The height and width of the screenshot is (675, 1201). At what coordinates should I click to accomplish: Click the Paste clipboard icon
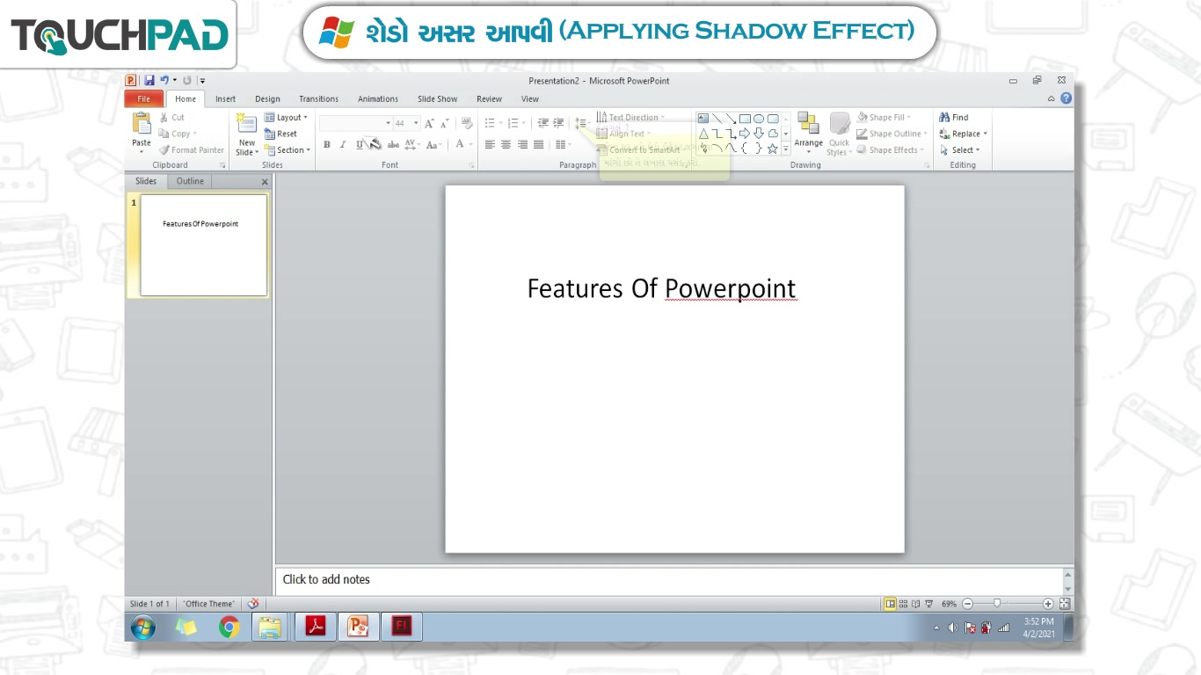click(142, 124)
